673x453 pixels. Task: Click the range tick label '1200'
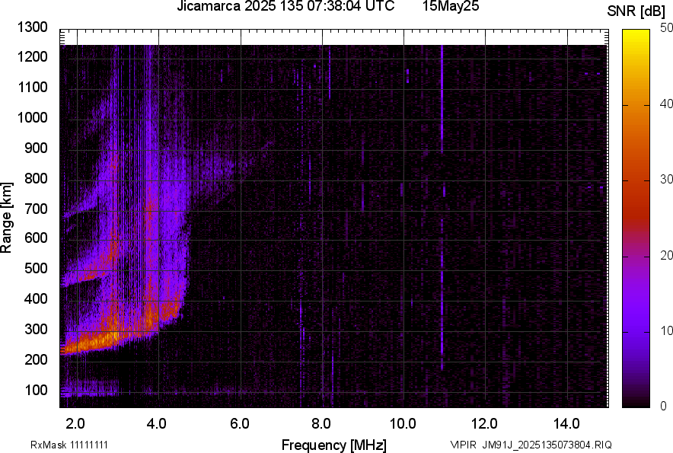[x=32, y=56]
